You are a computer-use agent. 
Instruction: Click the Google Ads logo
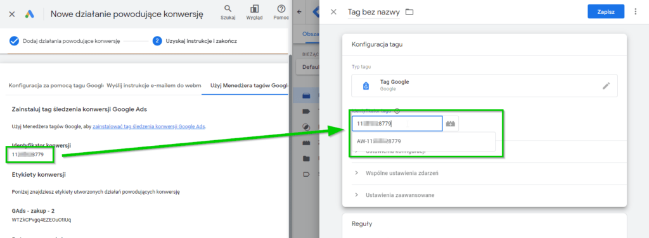pyautogui.click(x=29, y=14)
